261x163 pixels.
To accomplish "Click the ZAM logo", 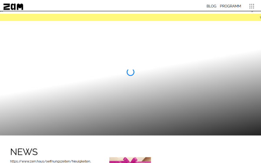I will coord(13,7).
